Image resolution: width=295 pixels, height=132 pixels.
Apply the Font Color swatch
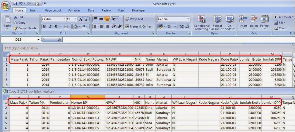[x=84, y=27]
